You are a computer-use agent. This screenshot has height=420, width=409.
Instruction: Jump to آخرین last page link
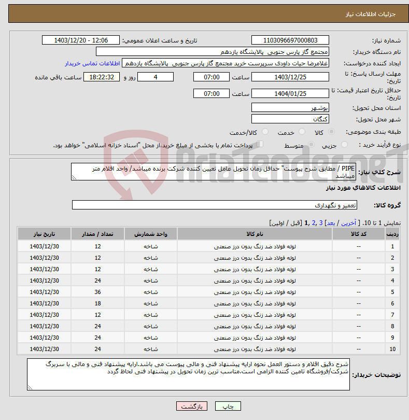pos(348,223)
